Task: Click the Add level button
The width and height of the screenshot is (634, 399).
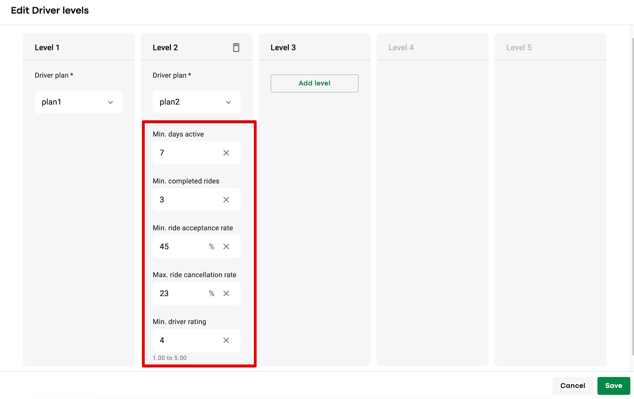Action: [314, 83]
